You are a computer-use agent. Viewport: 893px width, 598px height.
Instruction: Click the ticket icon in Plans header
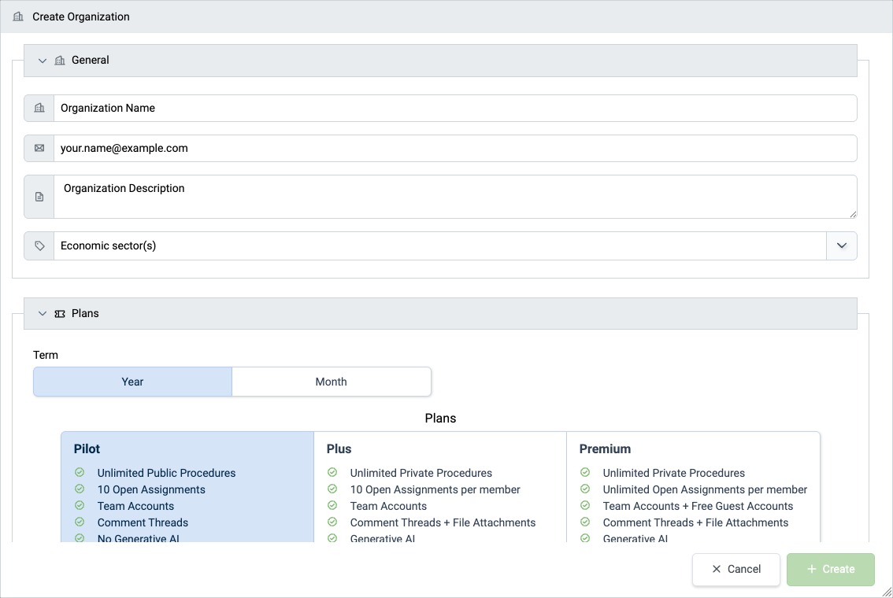(x=60, y=313)
